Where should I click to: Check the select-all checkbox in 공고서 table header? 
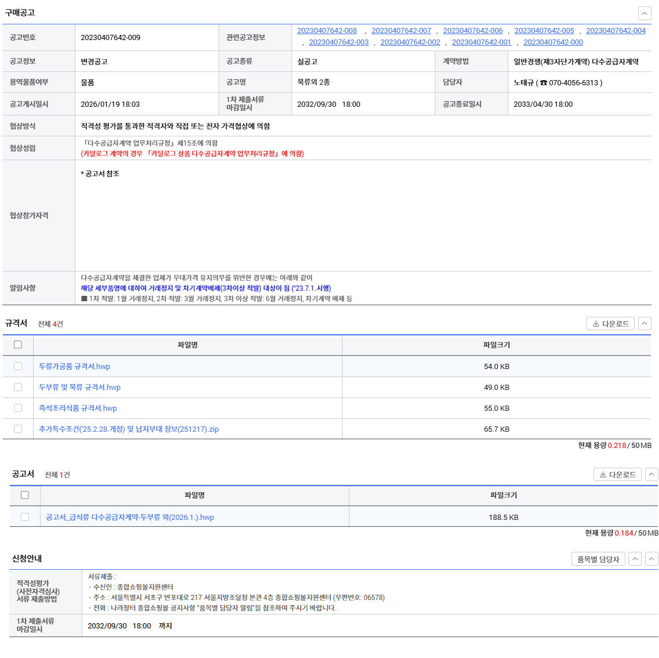point(25,496)
